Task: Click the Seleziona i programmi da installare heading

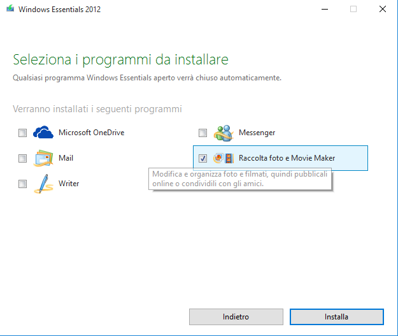Action: 120,60
